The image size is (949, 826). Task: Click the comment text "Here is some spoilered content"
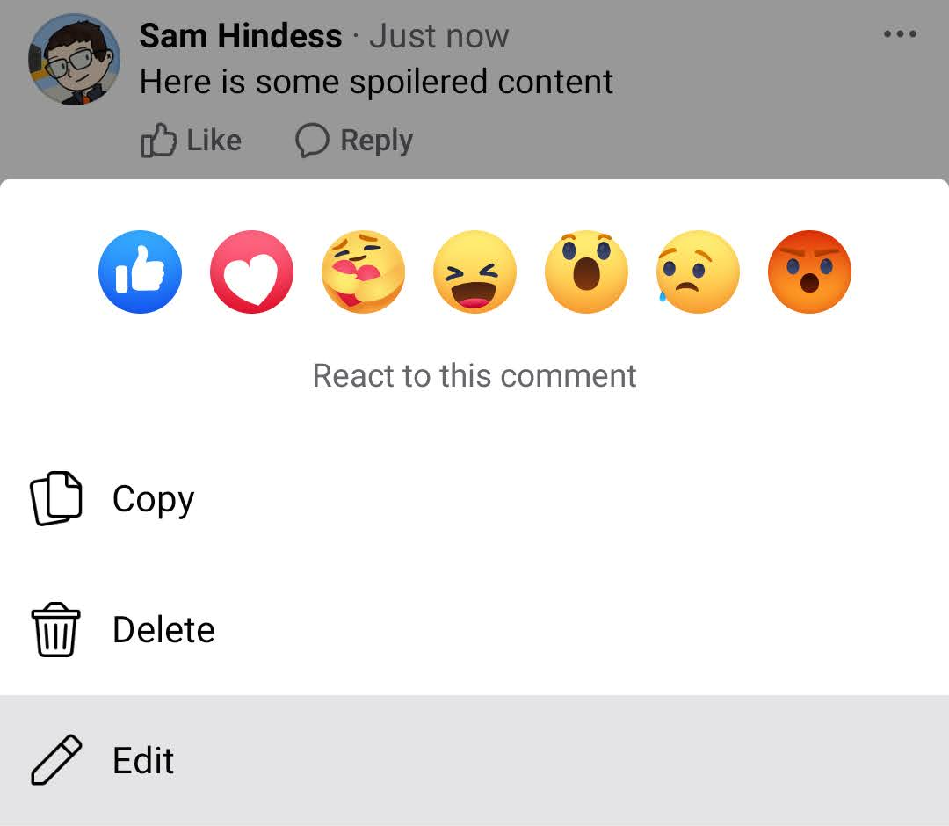pos(376,82)
